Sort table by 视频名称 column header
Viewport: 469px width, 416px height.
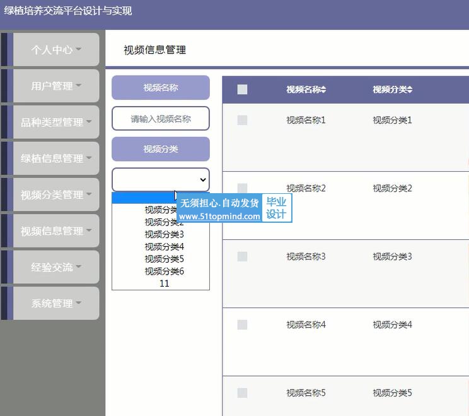tap(306, 89)
